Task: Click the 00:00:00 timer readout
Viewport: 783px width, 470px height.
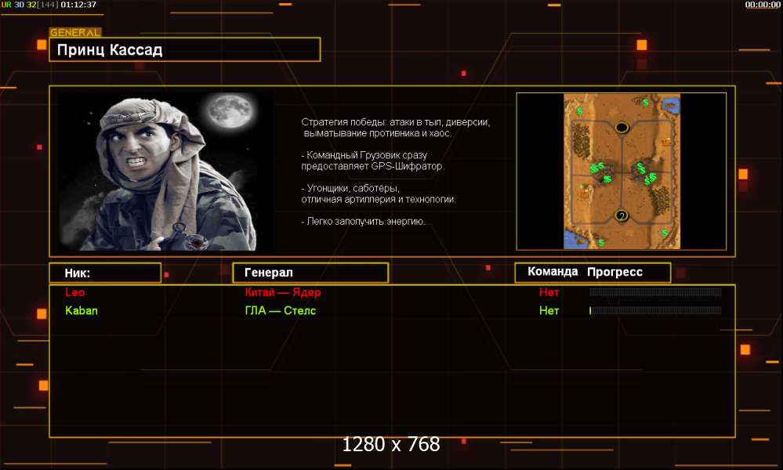Action: click(763, 5)
